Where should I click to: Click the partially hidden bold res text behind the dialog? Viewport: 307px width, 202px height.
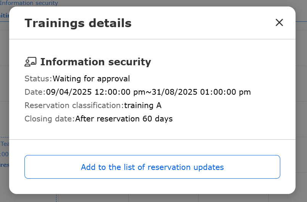[5, 165]
